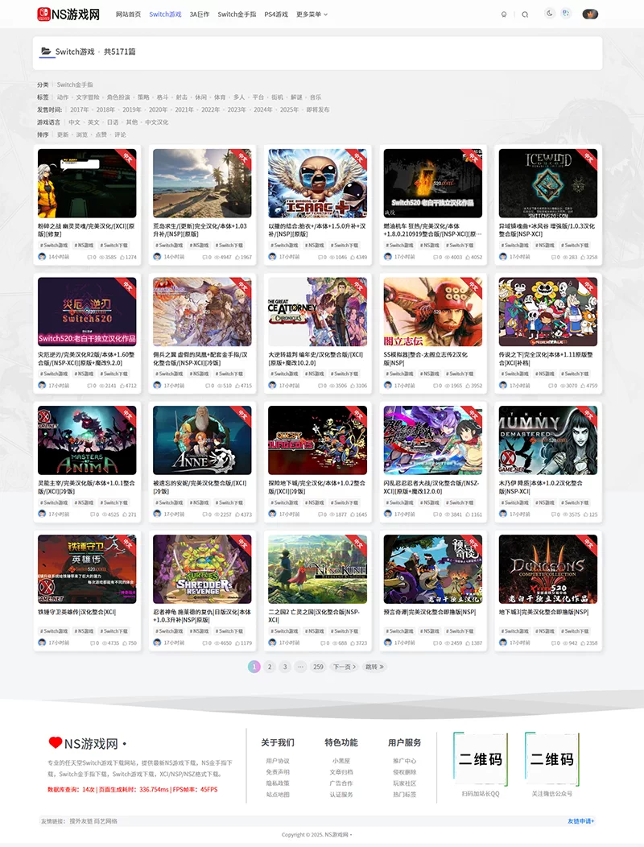Expand the 更多菜单 dropdown

click(312, 14)
